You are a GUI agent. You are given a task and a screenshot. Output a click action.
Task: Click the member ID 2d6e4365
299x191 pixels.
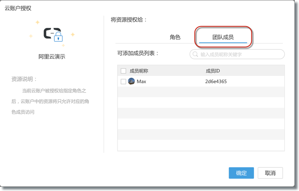(216, 81)
